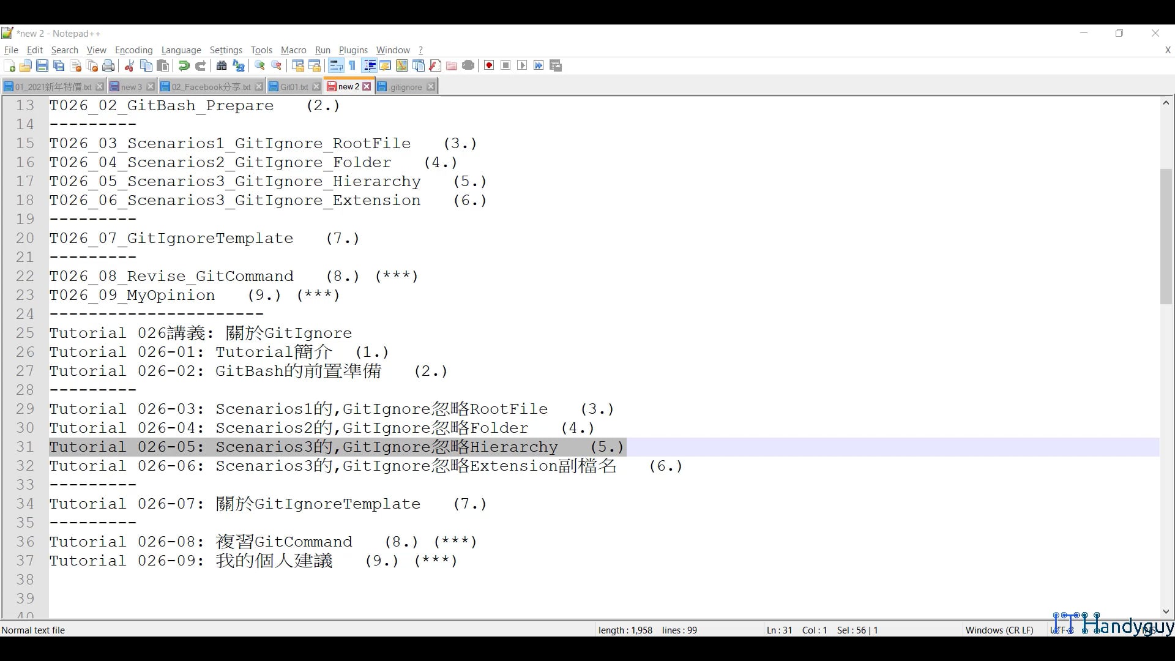
Task: Open the Macro menu dropdown
Action: click(293, 50)
